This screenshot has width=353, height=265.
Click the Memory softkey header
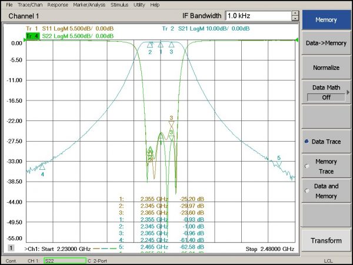tap(326, 20)
